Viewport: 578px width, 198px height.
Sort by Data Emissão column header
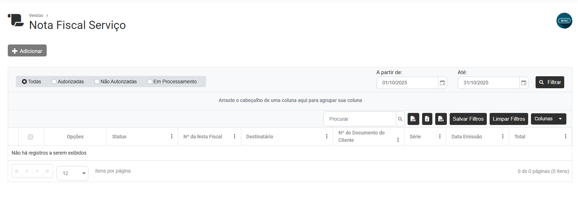pyautogui.click(x=466, y=137)
